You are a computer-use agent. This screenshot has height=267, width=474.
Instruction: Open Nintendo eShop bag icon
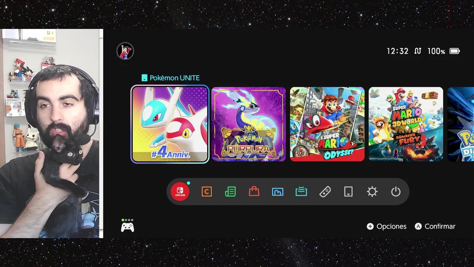(x=254, y=192)
